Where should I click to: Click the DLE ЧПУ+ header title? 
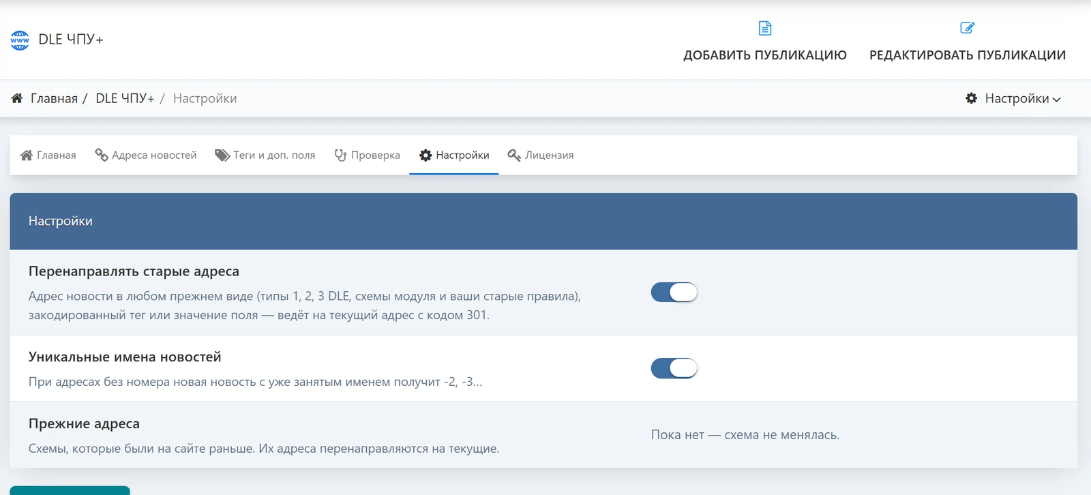71,40
